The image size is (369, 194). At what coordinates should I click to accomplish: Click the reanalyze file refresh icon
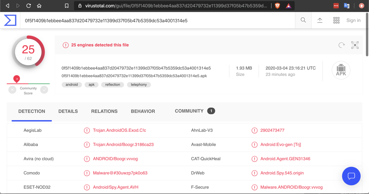(341, 45)
